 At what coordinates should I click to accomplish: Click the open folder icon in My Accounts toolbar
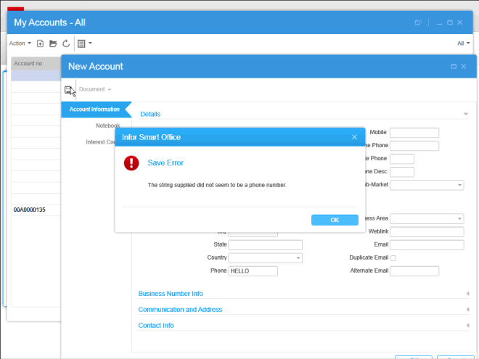click(x=53, y=44)
